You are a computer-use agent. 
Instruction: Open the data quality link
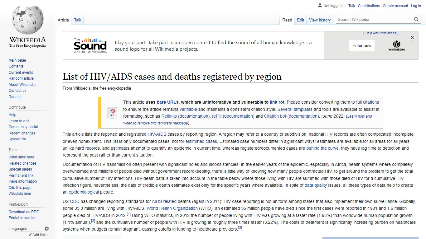(x=316, y=185)
